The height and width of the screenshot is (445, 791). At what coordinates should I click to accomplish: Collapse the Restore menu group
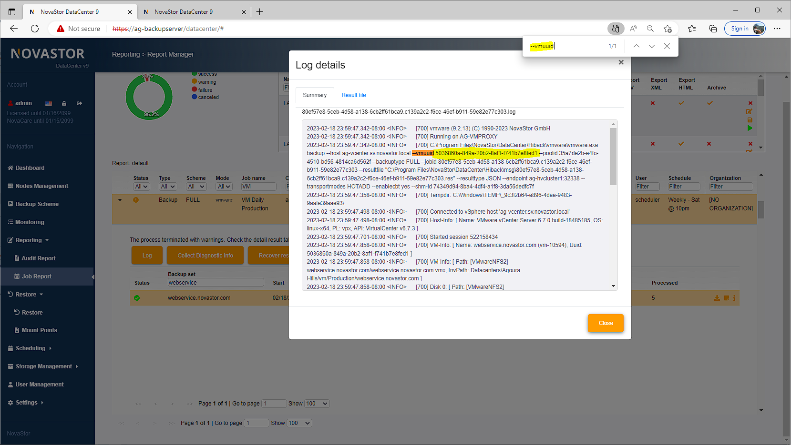pyautogui.click(x=26, y=295)
